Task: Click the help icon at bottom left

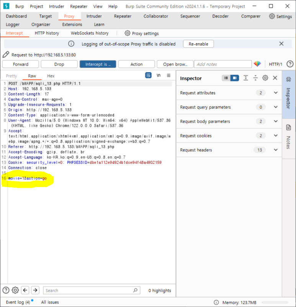Action: click(x=6, y=290)
